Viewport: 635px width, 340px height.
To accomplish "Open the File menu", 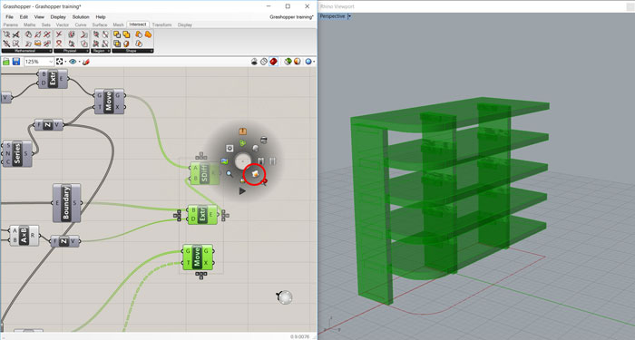I will (9, 17).
